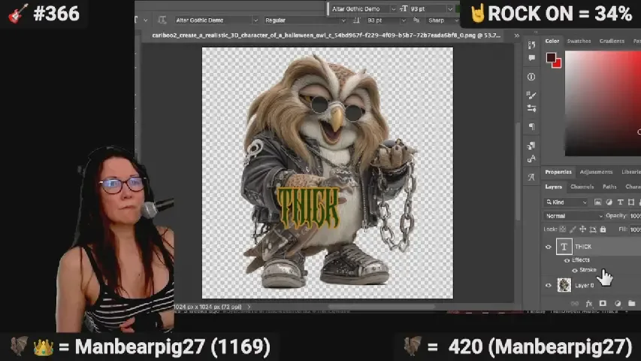
Task: Add a layer mask using bottom icon
Action: click(x=603, y=303)
